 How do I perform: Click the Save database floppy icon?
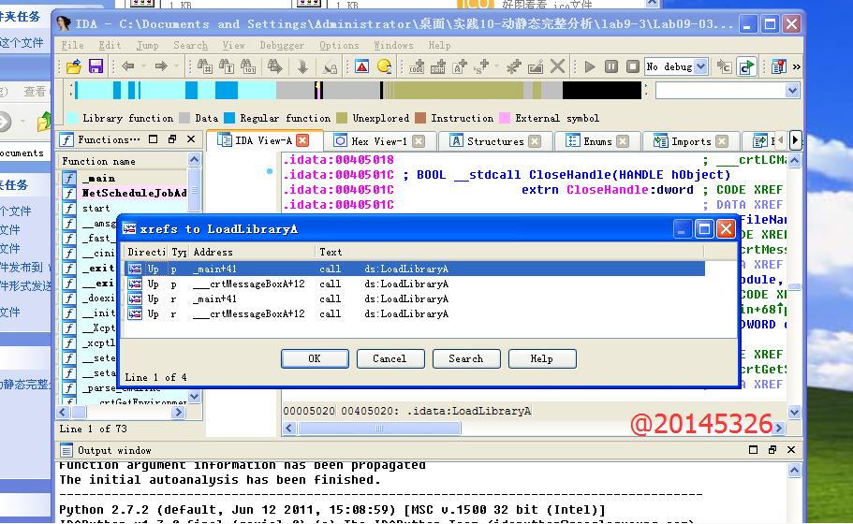tap(96, 66)
